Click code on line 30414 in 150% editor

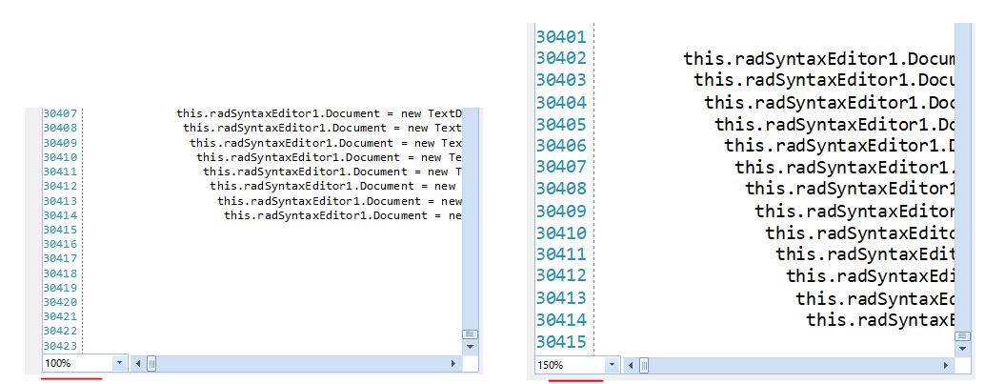pyautogui.click(x=881, y=320)
